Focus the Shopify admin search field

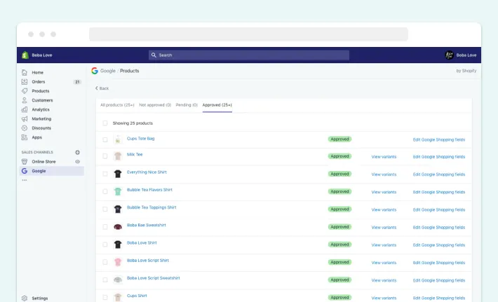(x=249, y=55)
